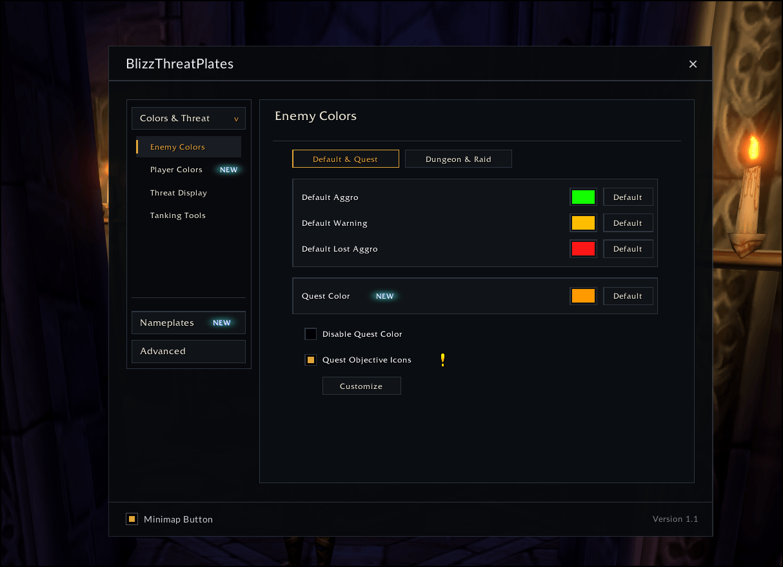This screenshot has width=783, height=567.
Task: Click the Default Warning label
Action: point(334,223)
